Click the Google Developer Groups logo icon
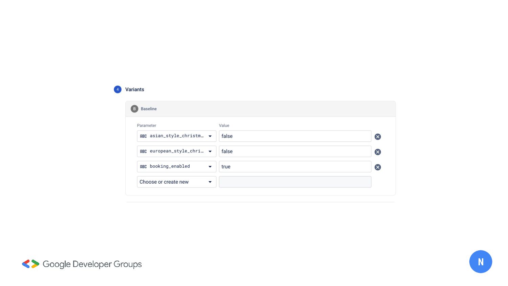The height and width of the screenshot is (286, 508). pyautogui.click(x=30, y=264)
